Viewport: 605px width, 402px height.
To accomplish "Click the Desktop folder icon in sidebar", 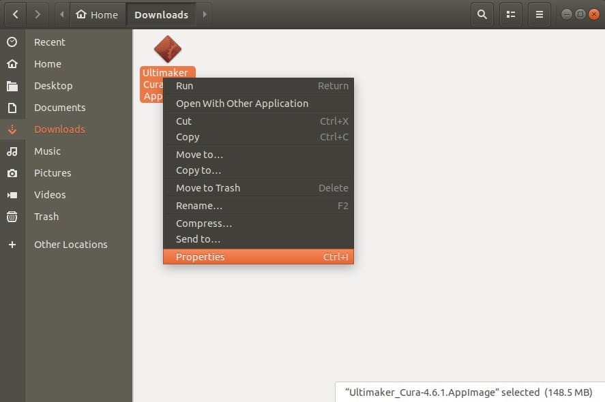I will tap(12, 86).
